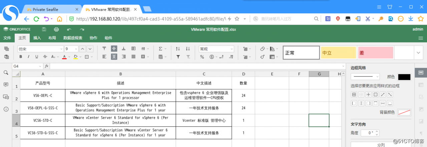Select the 正常 cell style
The height and width of the screenshot is (147, 427).
pyautogui.click(x=301, y=53)
